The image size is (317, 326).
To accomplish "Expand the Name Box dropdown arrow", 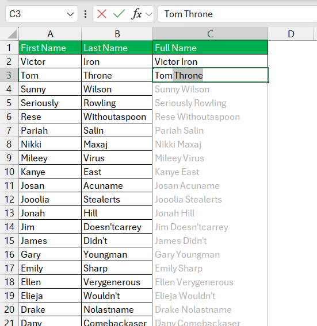I will click(70, 14).
